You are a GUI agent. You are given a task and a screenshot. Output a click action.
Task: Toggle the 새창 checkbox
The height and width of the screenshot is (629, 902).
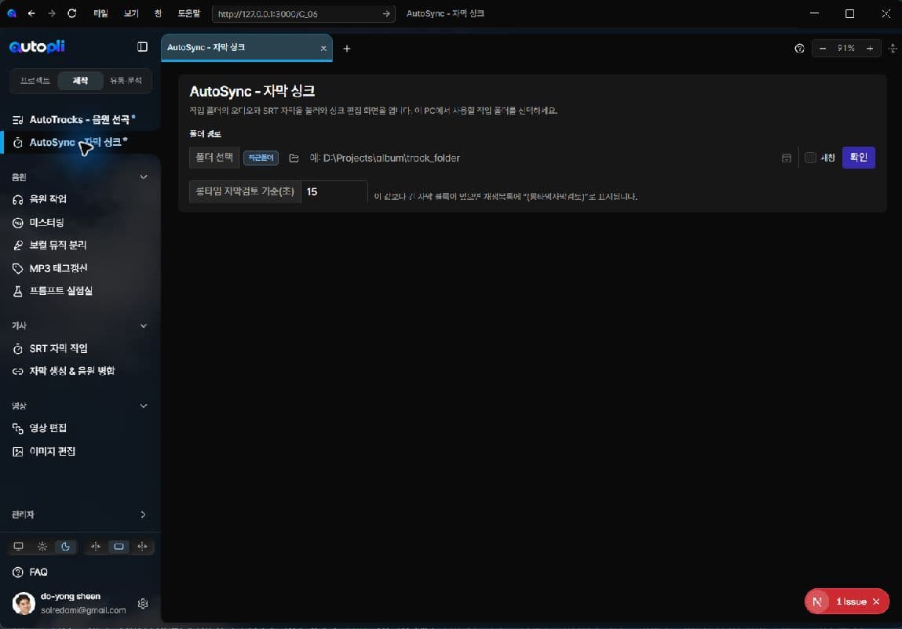pos(810,158)
